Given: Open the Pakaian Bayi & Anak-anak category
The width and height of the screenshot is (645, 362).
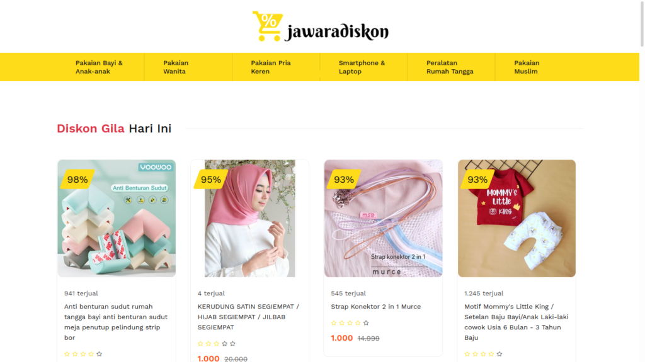Looking at the screenshot, I should point(99,67).
